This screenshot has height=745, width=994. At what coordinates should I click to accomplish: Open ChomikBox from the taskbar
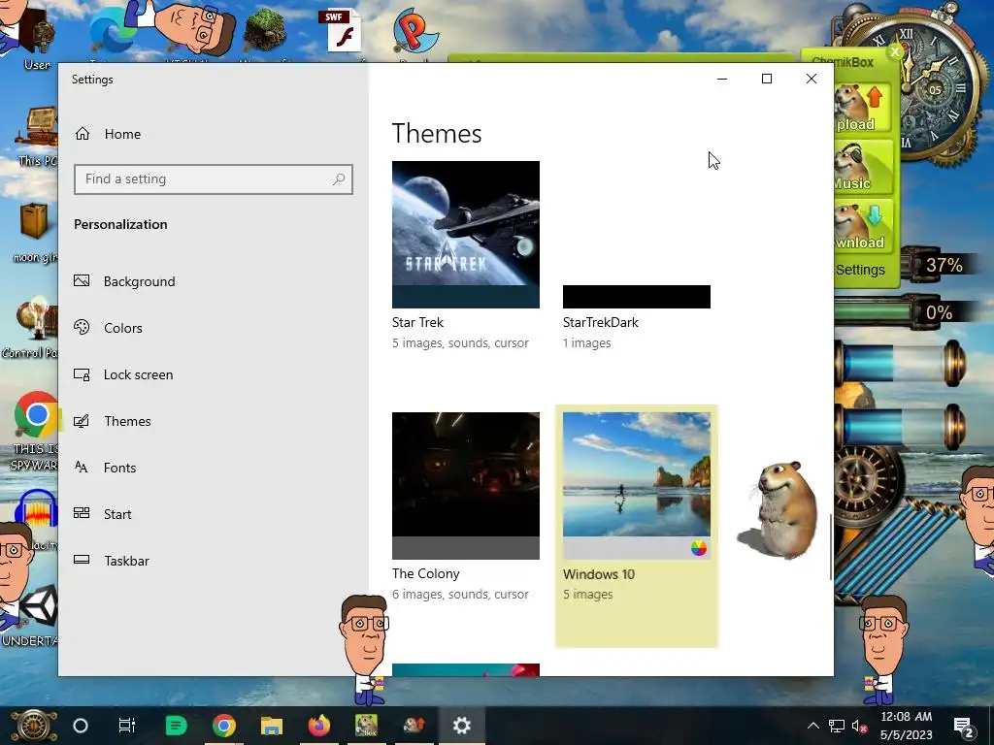tap(366, 726)
